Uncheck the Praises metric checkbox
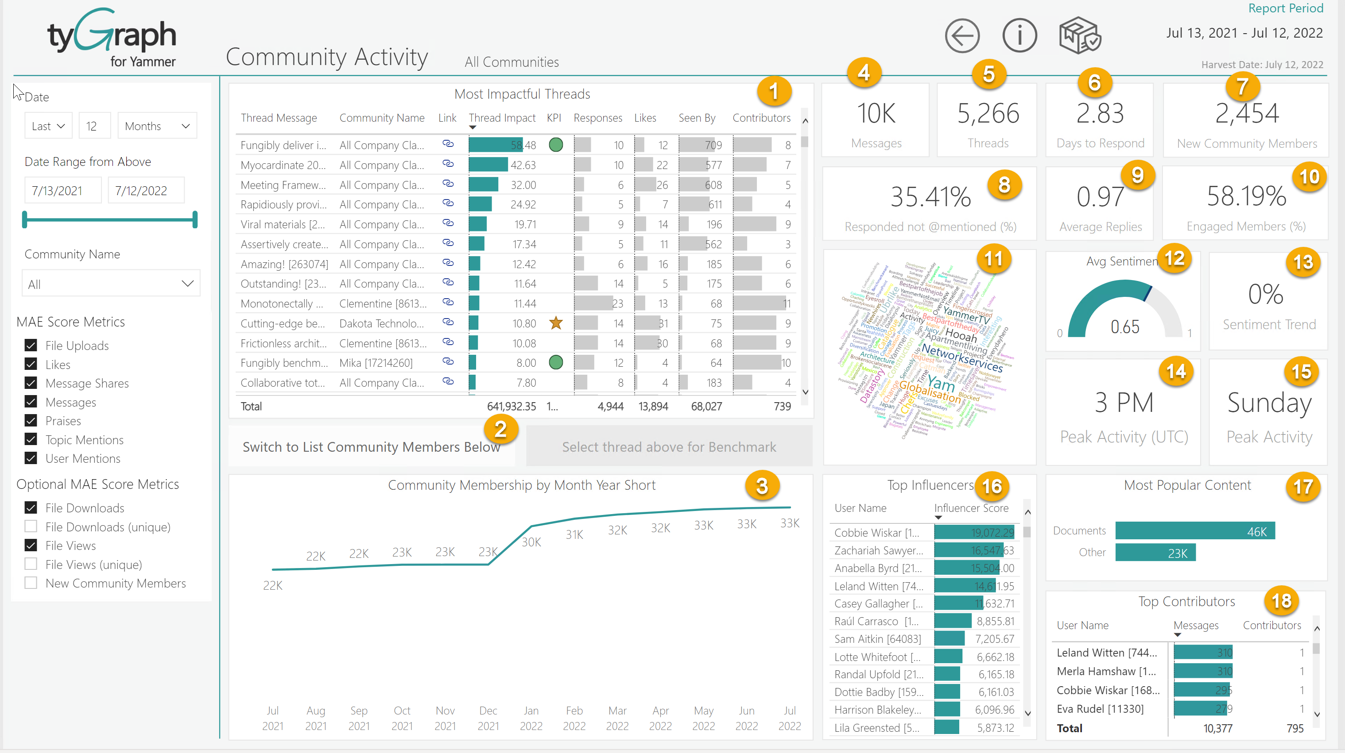The image size is (1345, 753). [x=31, y=421]
